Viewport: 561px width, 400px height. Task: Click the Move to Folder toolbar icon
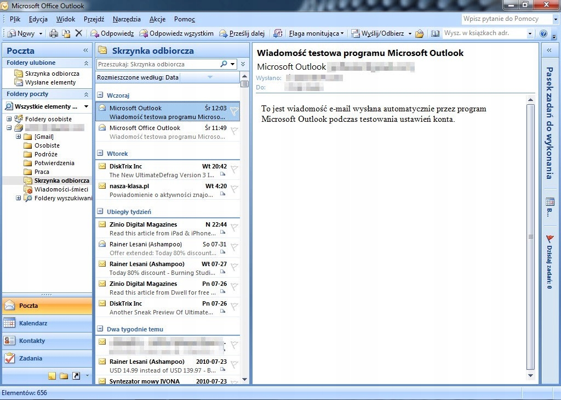tap(66, 33)
